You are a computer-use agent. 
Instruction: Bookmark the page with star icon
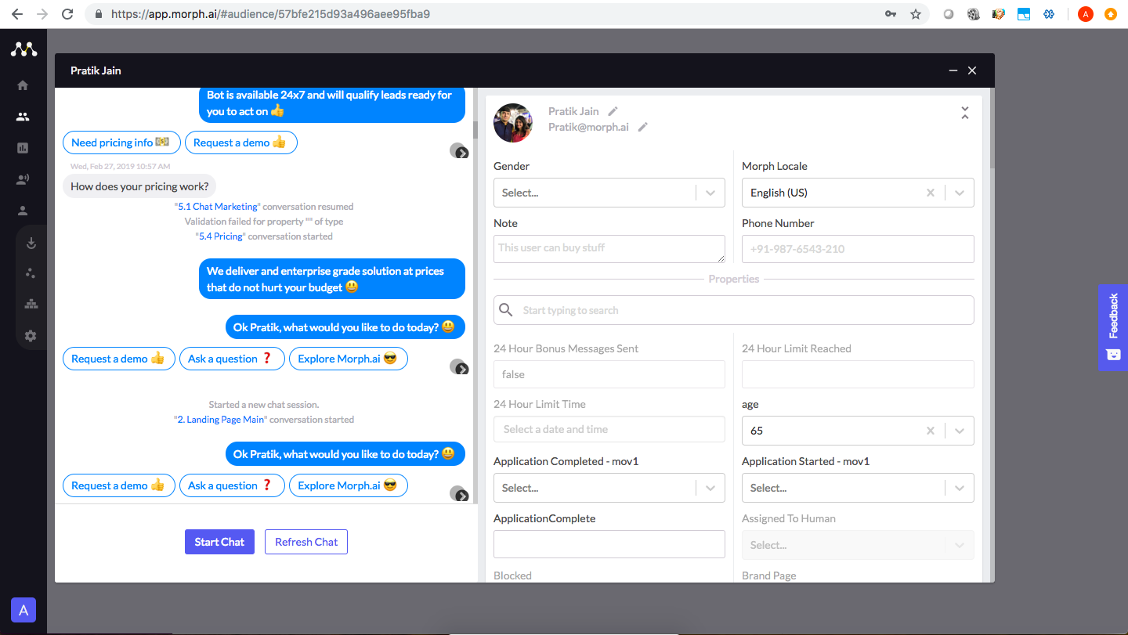pyautogui.click(x=915, y=14)
